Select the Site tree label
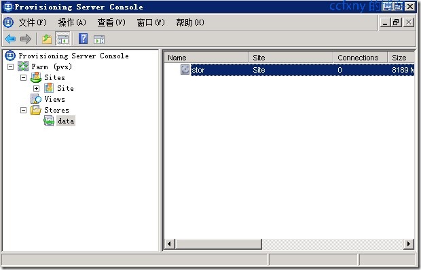This screenshot has width=421, height=270. click(x=65, y=88)
